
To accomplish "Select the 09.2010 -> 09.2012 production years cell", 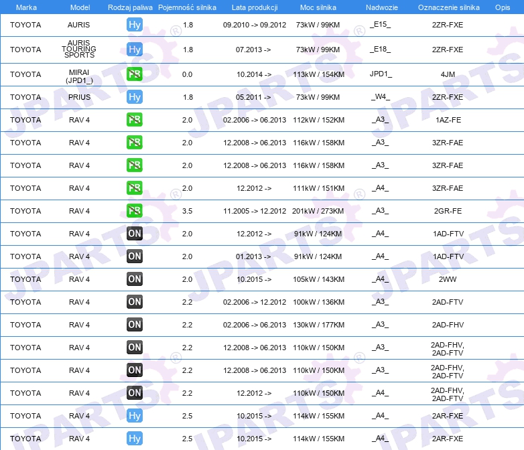I will (x=255, y=25).
